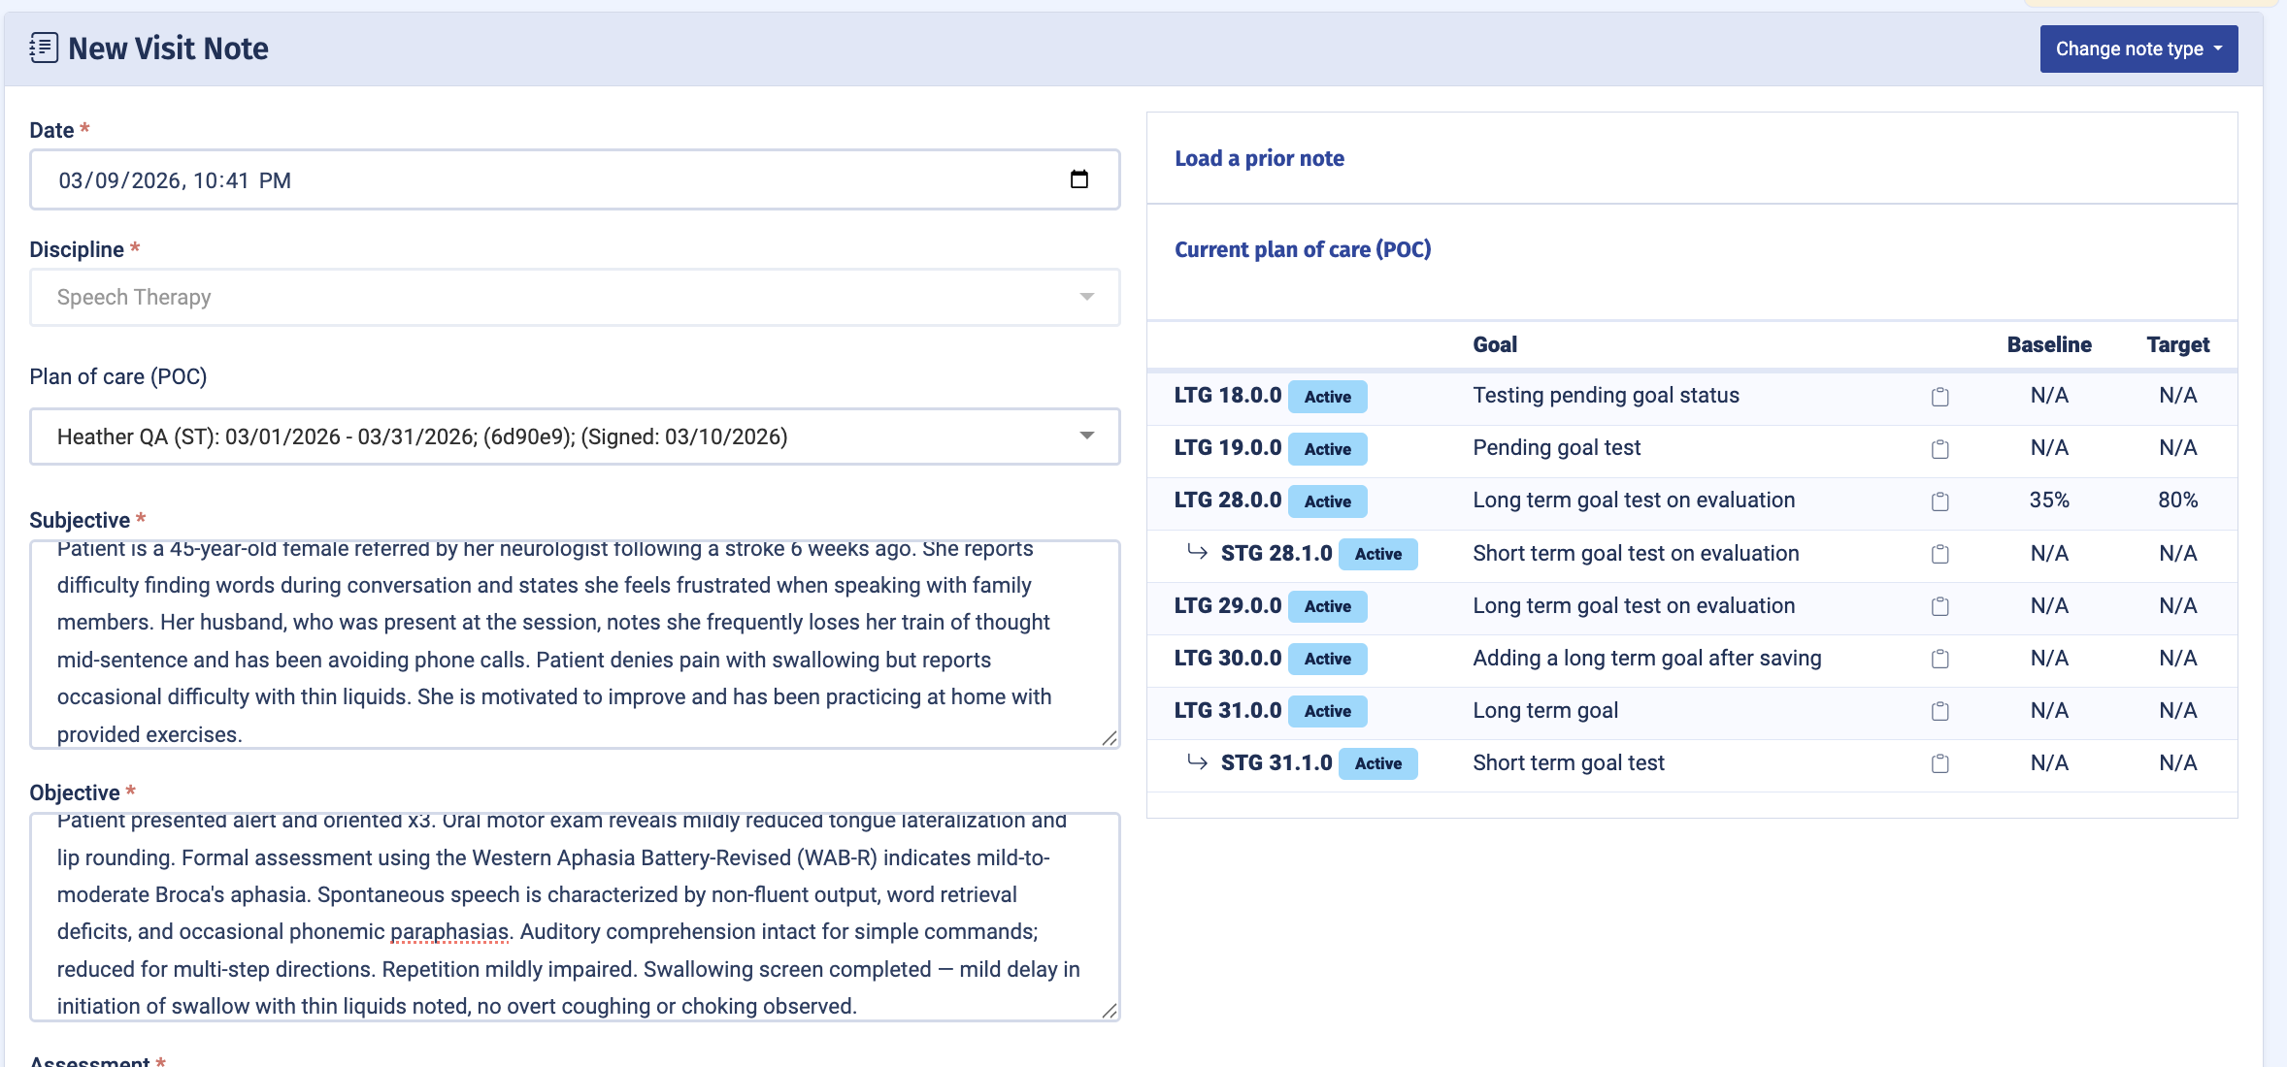This screenshot has height=1067, width=2287.
Task: Click clipboard icon for LTG 31.0.0 goal
Action: click(x=1939, y=711)
